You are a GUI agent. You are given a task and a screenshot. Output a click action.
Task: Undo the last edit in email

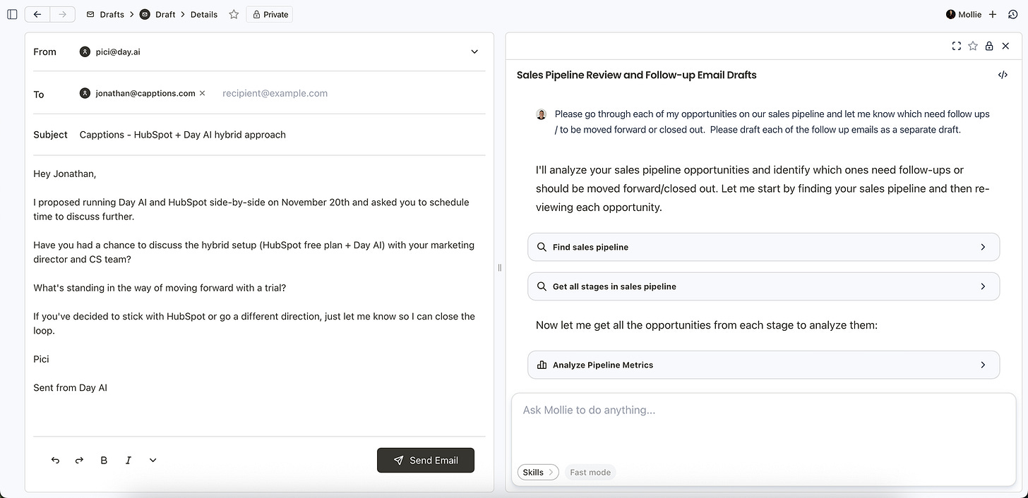[x=55, y=460]
